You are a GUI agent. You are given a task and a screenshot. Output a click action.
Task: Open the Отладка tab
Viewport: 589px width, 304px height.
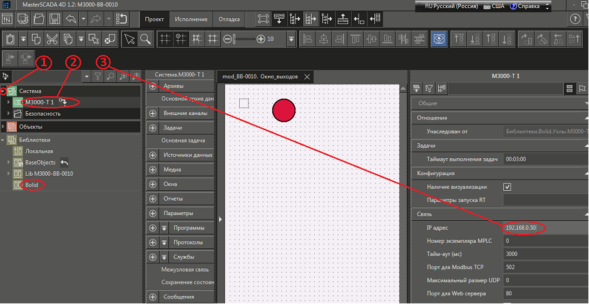pyautogui.click(x=228, y=19)
